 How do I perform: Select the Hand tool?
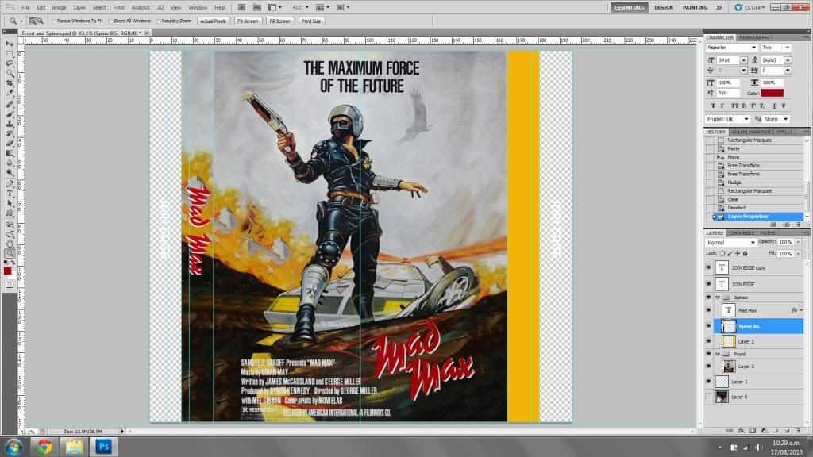10,244
